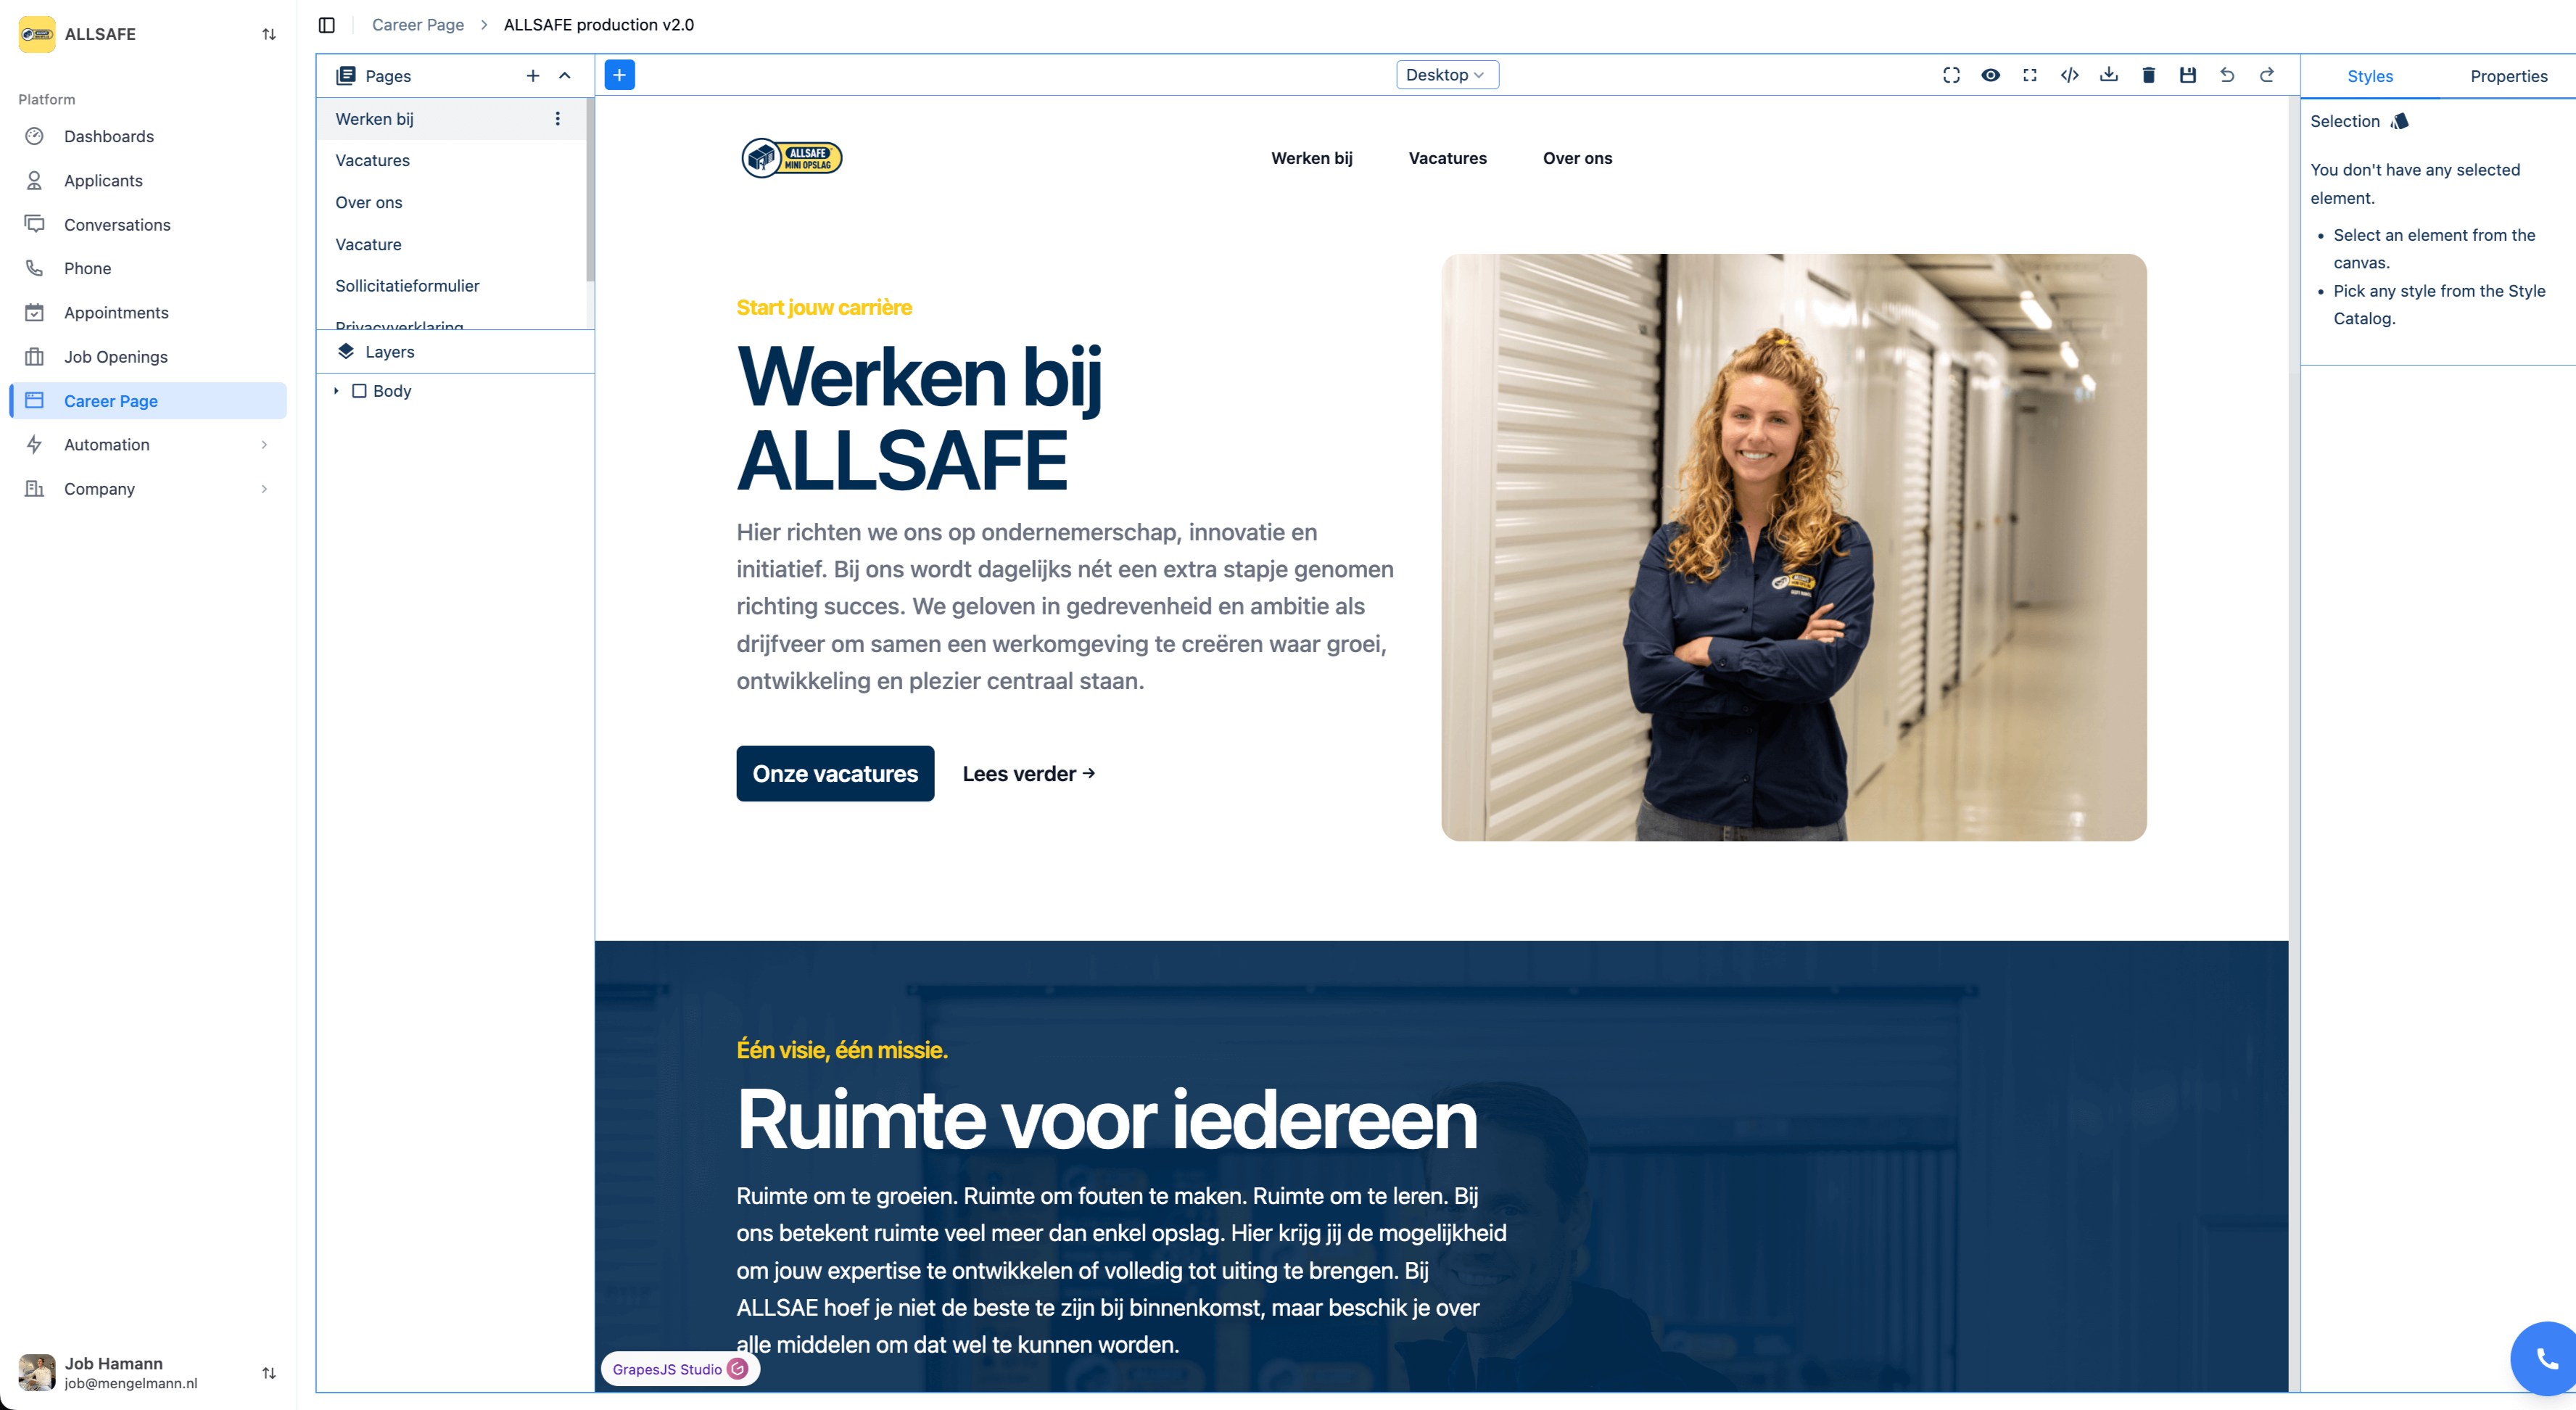Click the view code icon in toolbar
Viewport: 2576px width, 1410px height.
[2069, 75]
